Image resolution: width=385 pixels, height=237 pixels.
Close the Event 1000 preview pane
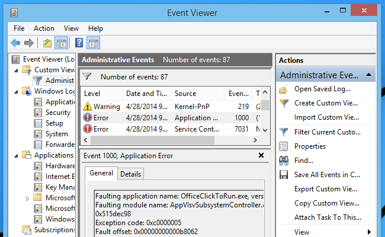pos(261,155)
